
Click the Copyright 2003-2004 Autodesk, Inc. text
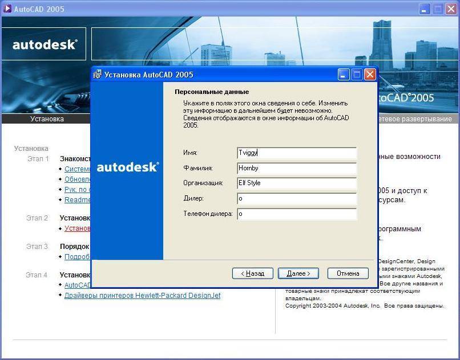333,306
